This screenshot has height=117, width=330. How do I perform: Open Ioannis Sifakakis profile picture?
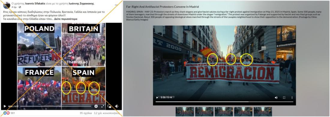coord(7,5)
